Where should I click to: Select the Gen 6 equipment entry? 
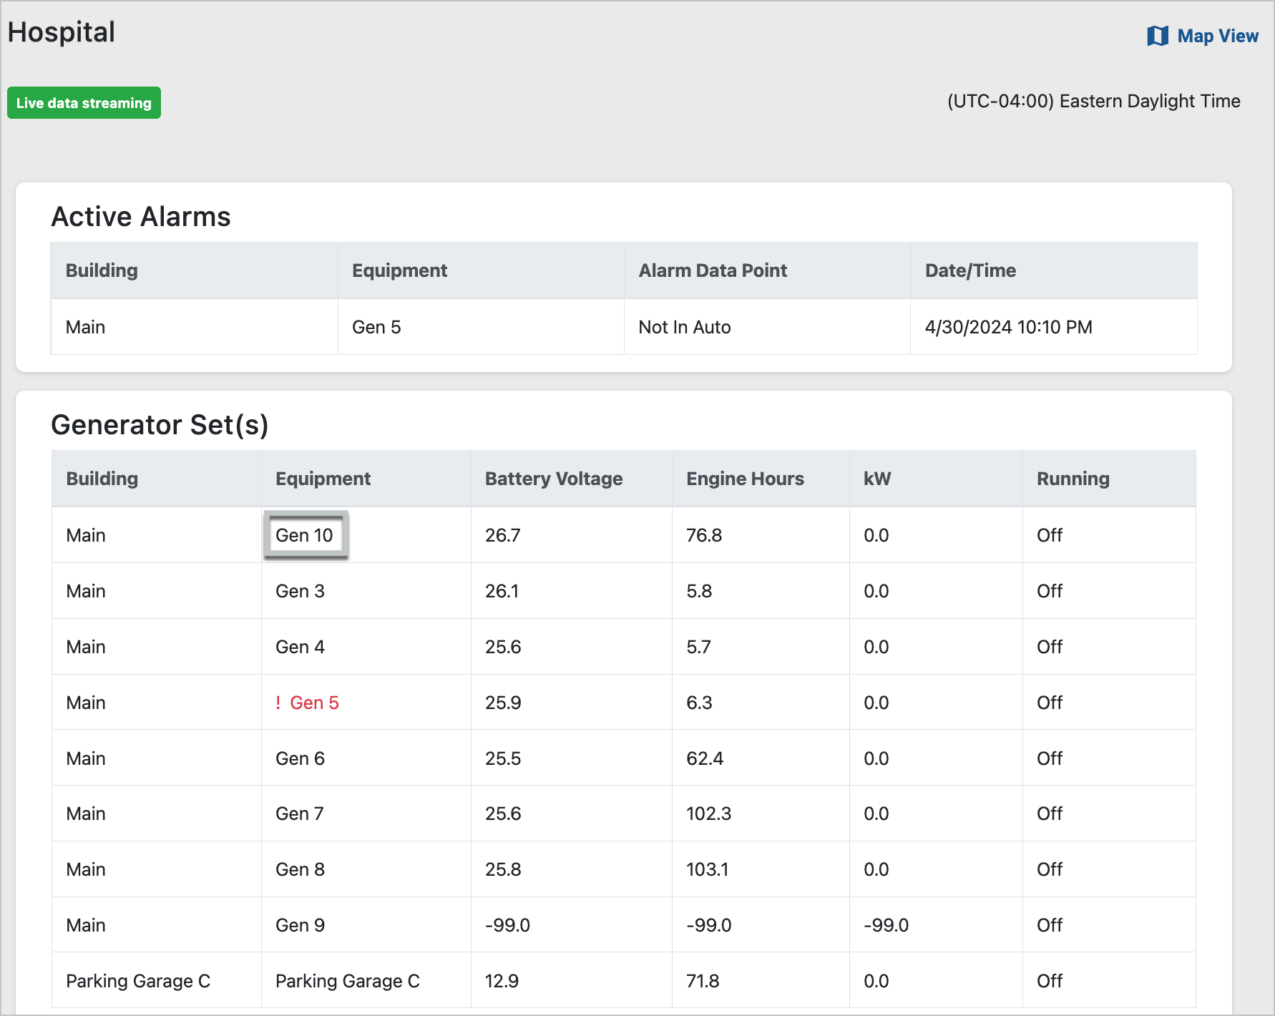tap(300, 758)
